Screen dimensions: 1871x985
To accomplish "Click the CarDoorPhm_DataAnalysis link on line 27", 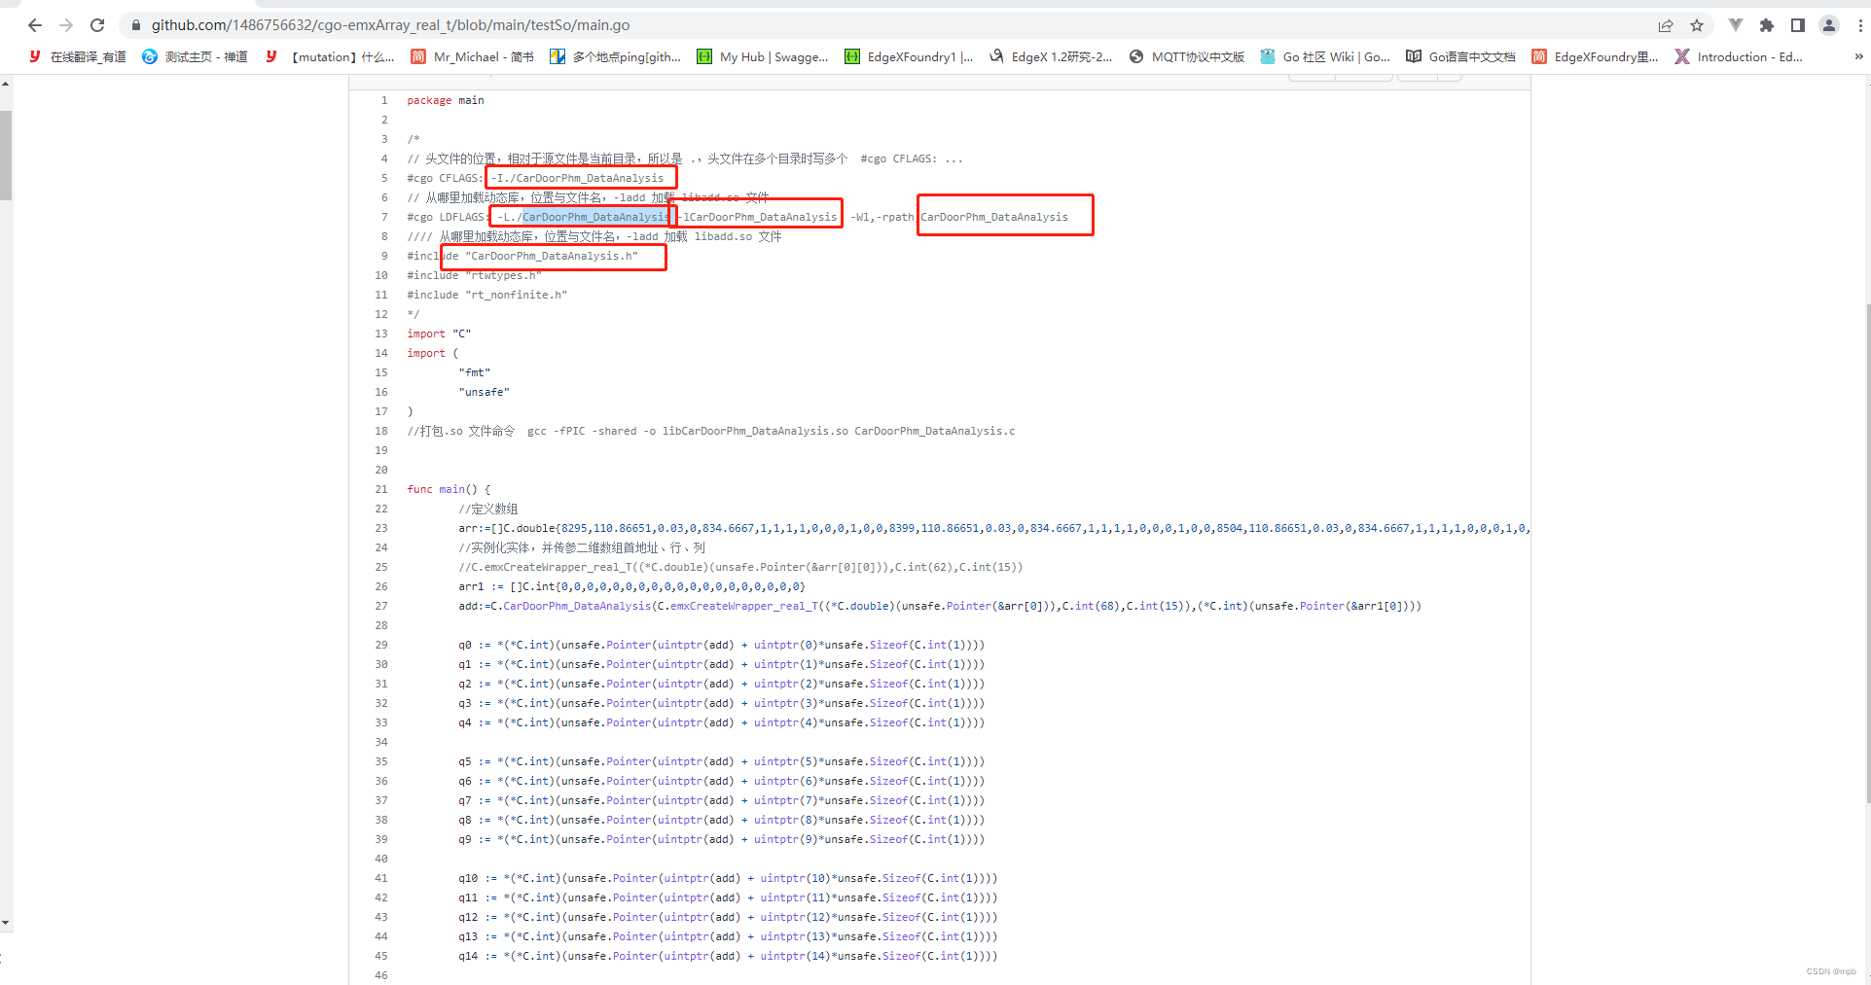I will click(x=577, y=605).
